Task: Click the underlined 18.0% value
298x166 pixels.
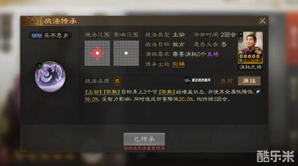Action: [91, 99]
